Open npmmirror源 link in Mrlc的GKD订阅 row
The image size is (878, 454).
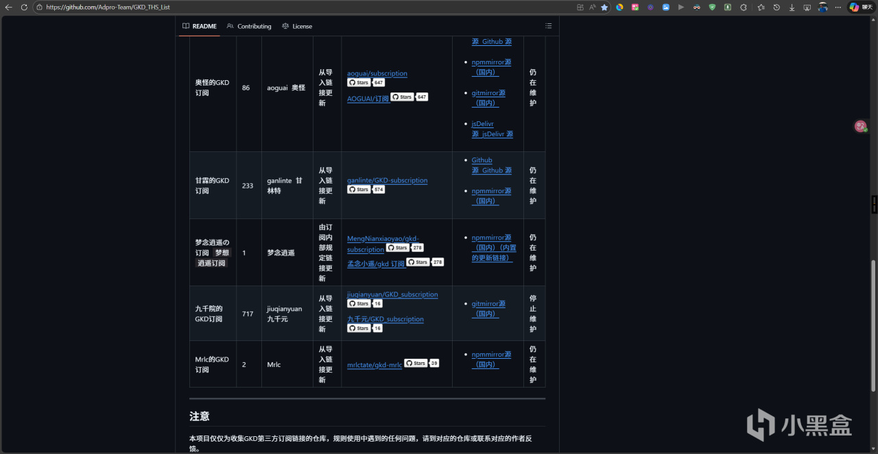(x=491, y=360)
